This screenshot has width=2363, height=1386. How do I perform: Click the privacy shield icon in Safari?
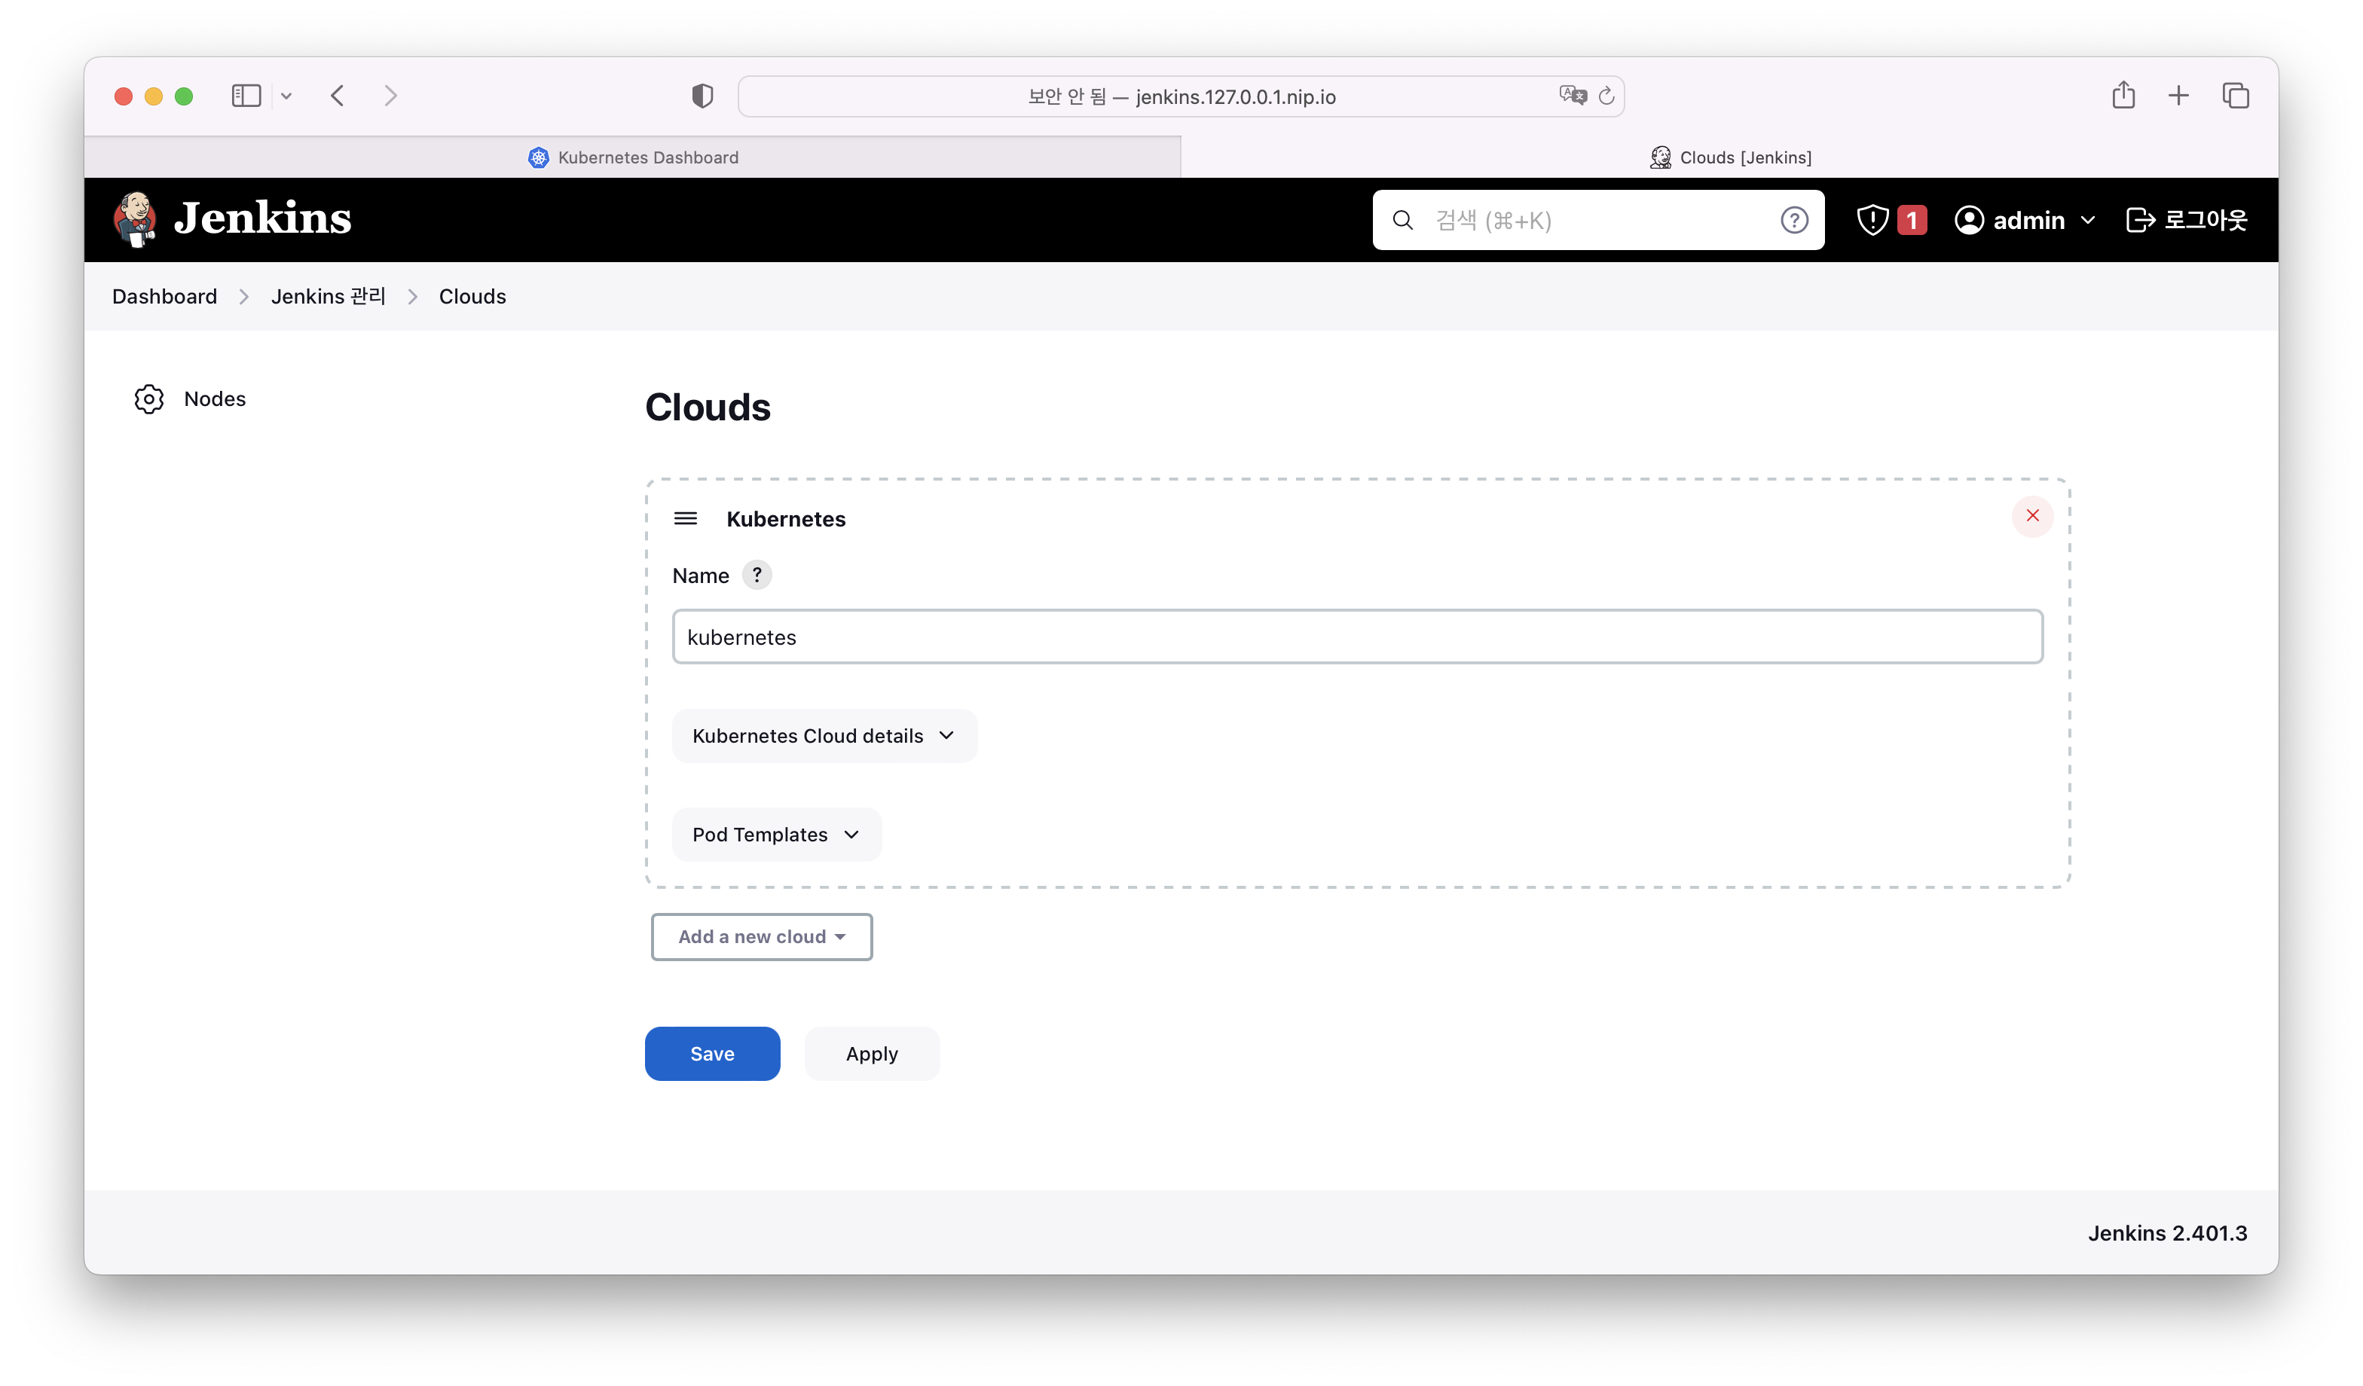pos(702,96)
